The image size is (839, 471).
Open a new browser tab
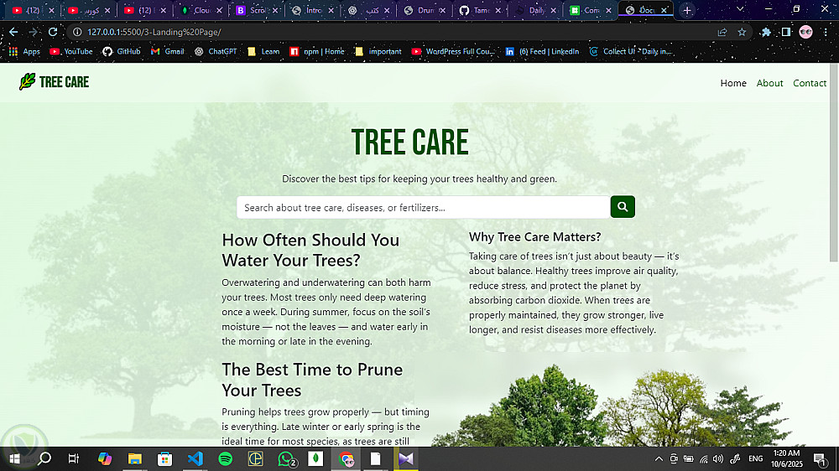pos(687,10)
